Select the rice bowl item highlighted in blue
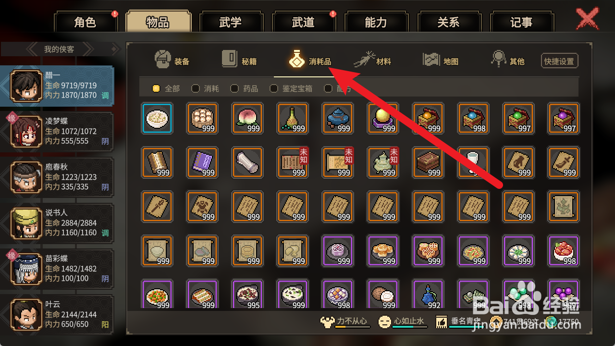Screen dimensions: 615x346 157,118
